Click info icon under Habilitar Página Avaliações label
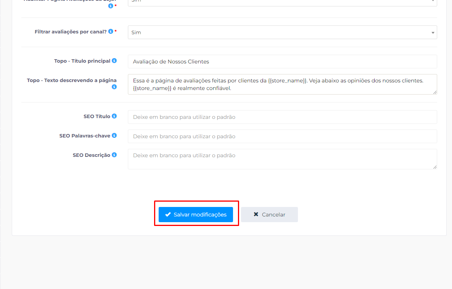Viewport: 452px width, 289px height. (x=111, y=5)
